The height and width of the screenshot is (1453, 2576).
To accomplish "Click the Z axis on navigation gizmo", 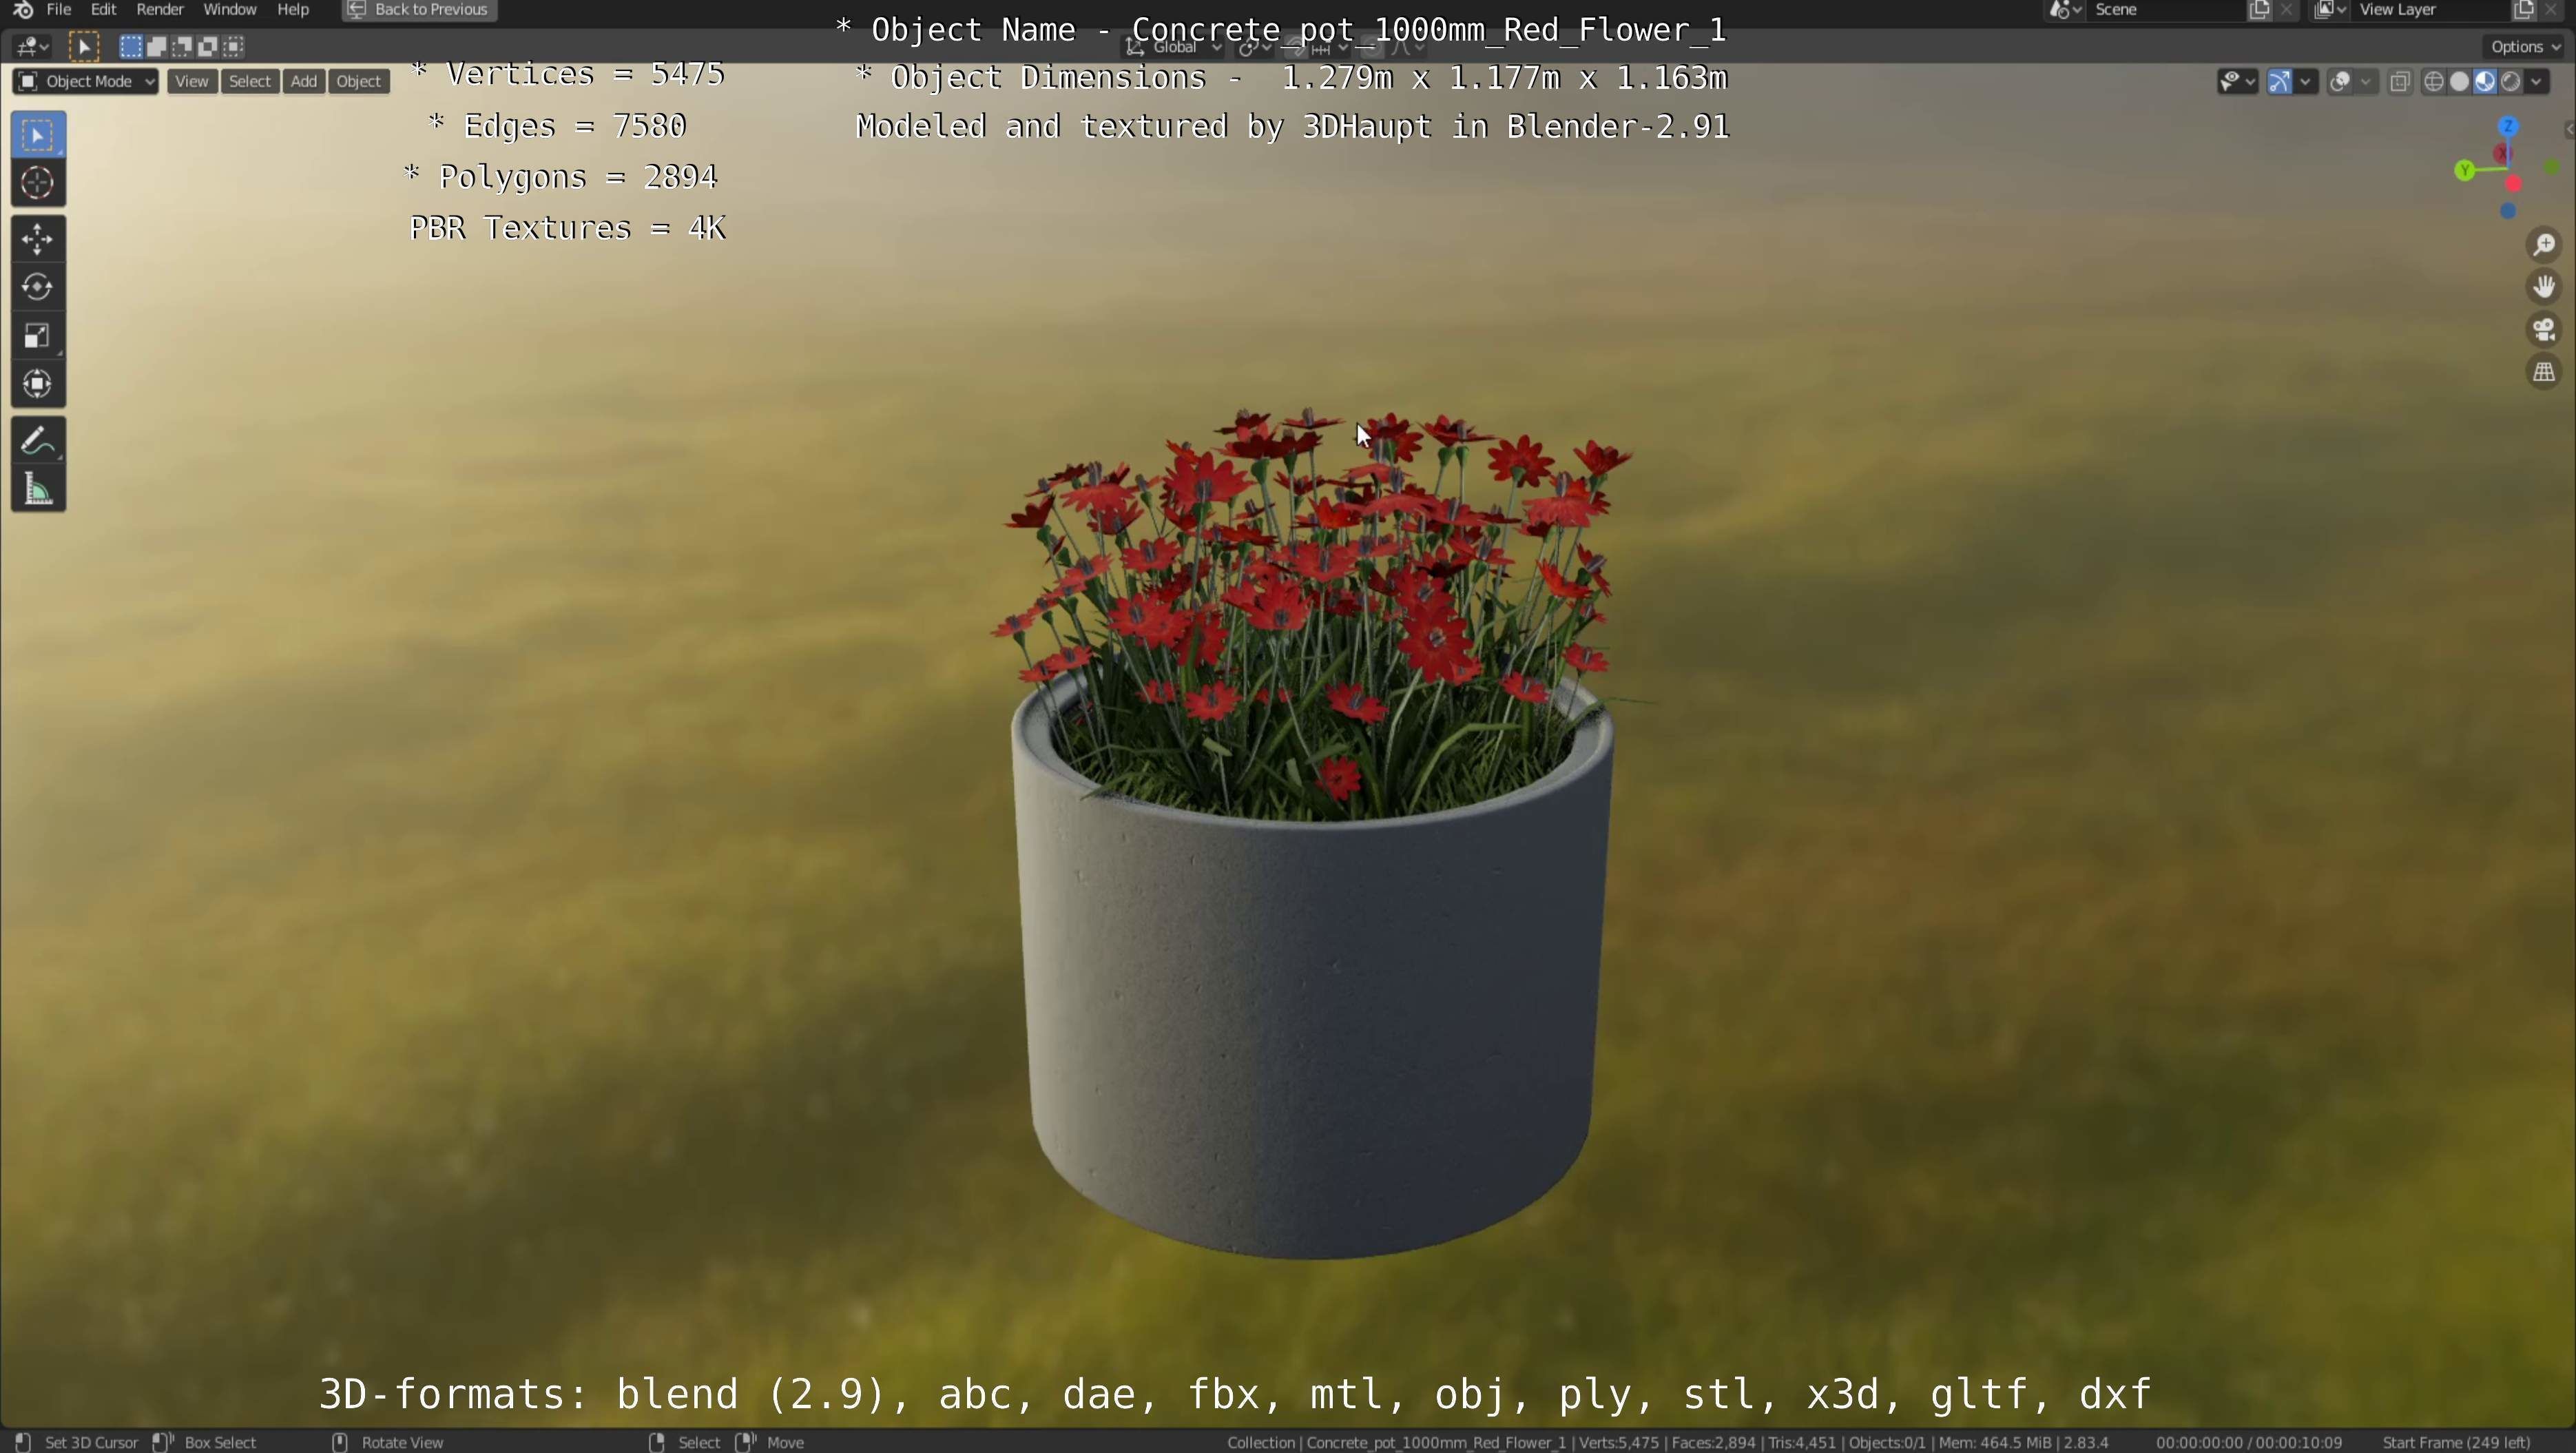I will [2508, 127].
